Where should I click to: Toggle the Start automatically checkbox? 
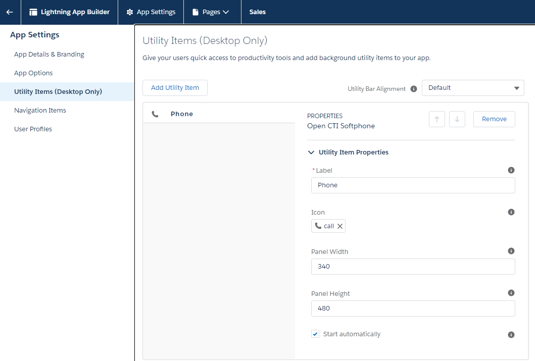tap(315, 334)
